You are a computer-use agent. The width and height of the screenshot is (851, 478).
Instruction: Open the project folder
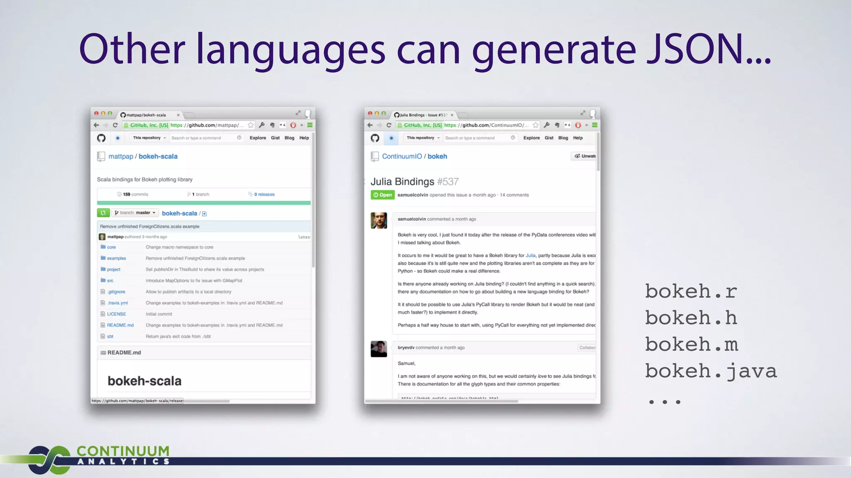click(113, 270)
